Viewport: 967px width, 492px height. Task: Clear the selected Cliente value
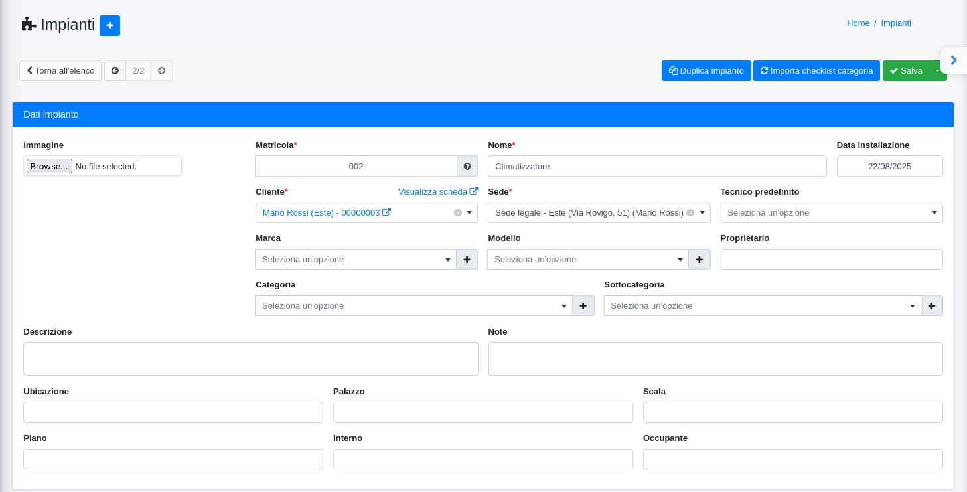[457, 213]
